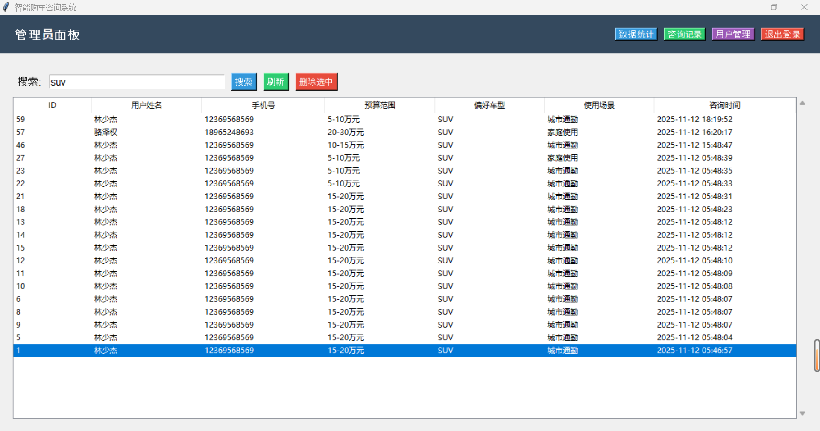Click the green 刷新 refresh button
This screenshot has width=820, height=431.
pos(276,82)
